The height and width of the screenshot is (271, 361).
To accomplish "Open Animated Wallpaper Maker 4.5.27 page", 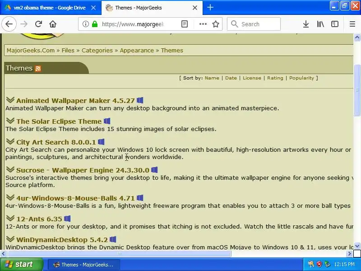I will [x=75, y=101].
